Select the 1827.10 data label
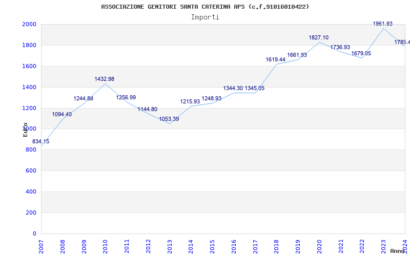Viewport: 410px width, 256px height. [x=319, y=37]
